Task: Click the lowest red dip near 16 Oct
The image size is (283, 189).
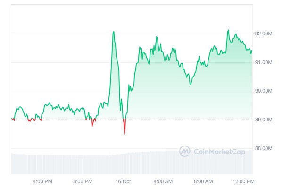Action: [x=125, y=134]
